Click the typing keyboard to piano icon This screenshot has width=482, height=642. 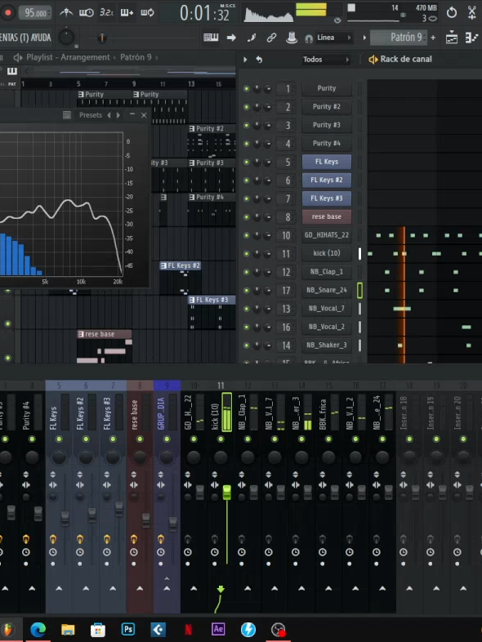tap(211, 38)
